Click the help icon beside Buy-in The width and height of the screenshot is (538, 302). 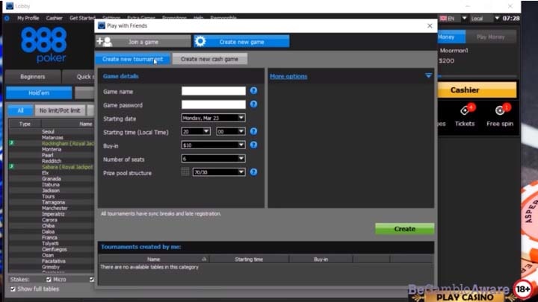click(253, 145)
